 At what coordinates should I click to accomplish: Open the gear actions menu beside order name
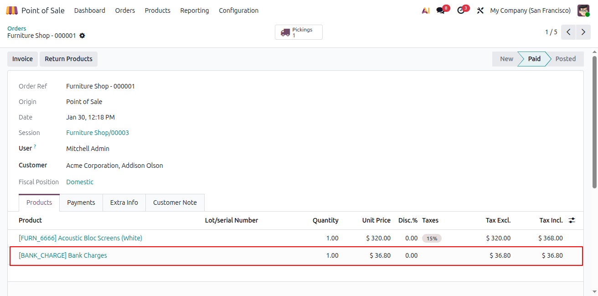coord(82,36)
